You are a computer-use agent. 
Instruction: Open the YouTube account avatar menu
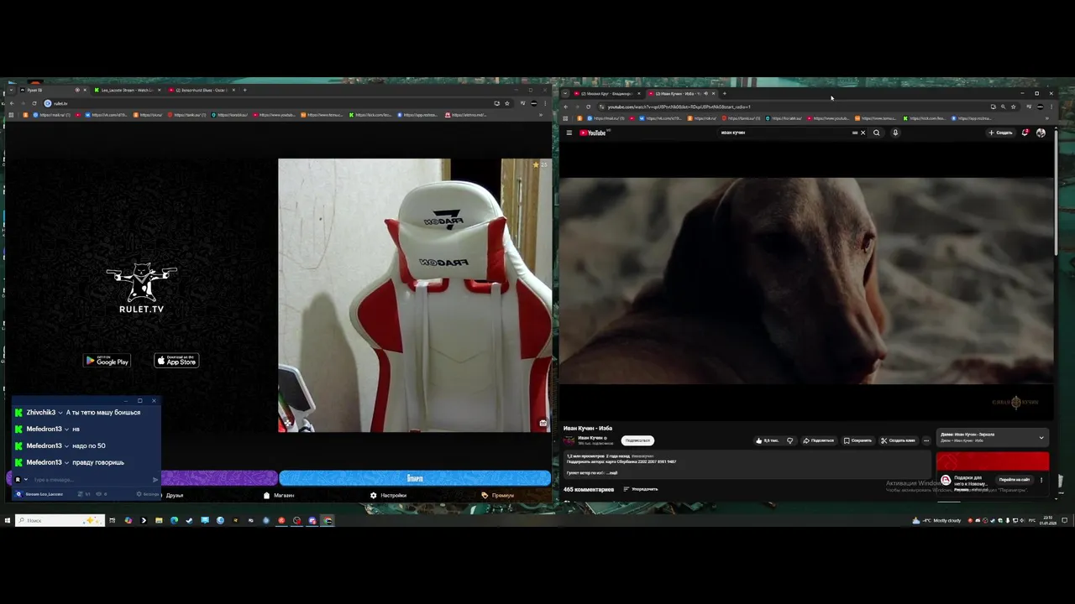coord(1041,133)
